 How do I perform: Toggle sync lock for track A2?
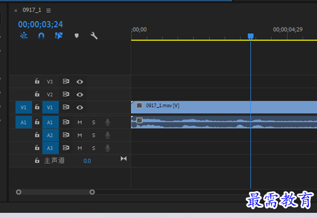(66, 135)
